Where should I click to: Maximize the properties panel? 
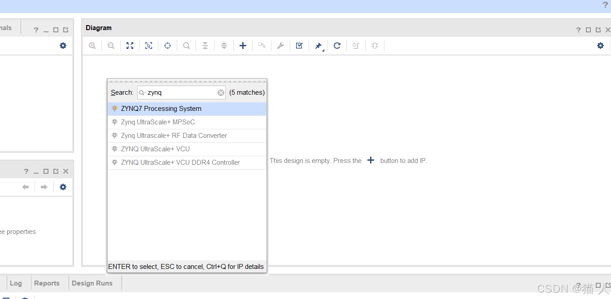(46, 171)
